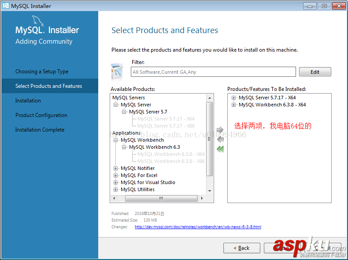
Task: Collapse the MySQL Server 5.7 node
Action: pyautogui.click(x=124, y=112)
